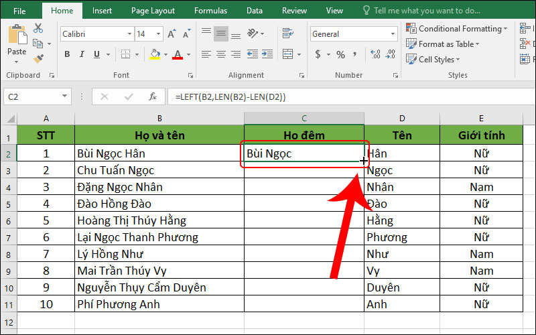536x335 pixels.
Task: Click Align Left icon
Action: tap(206, 54)
